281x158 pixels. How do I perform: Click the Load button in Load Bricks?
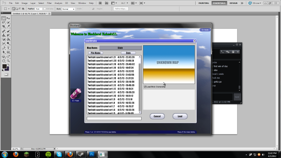click(180, 116)
